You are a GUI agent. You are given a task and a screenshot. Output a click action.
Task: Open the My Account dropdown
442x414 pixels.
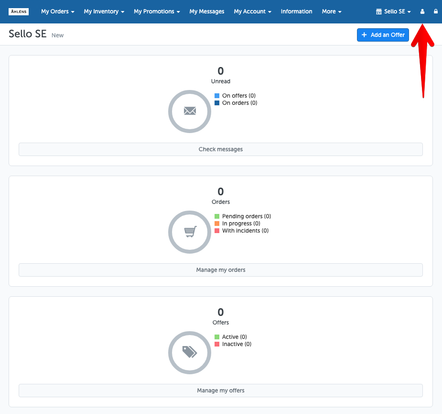click(x=253, y=11)
